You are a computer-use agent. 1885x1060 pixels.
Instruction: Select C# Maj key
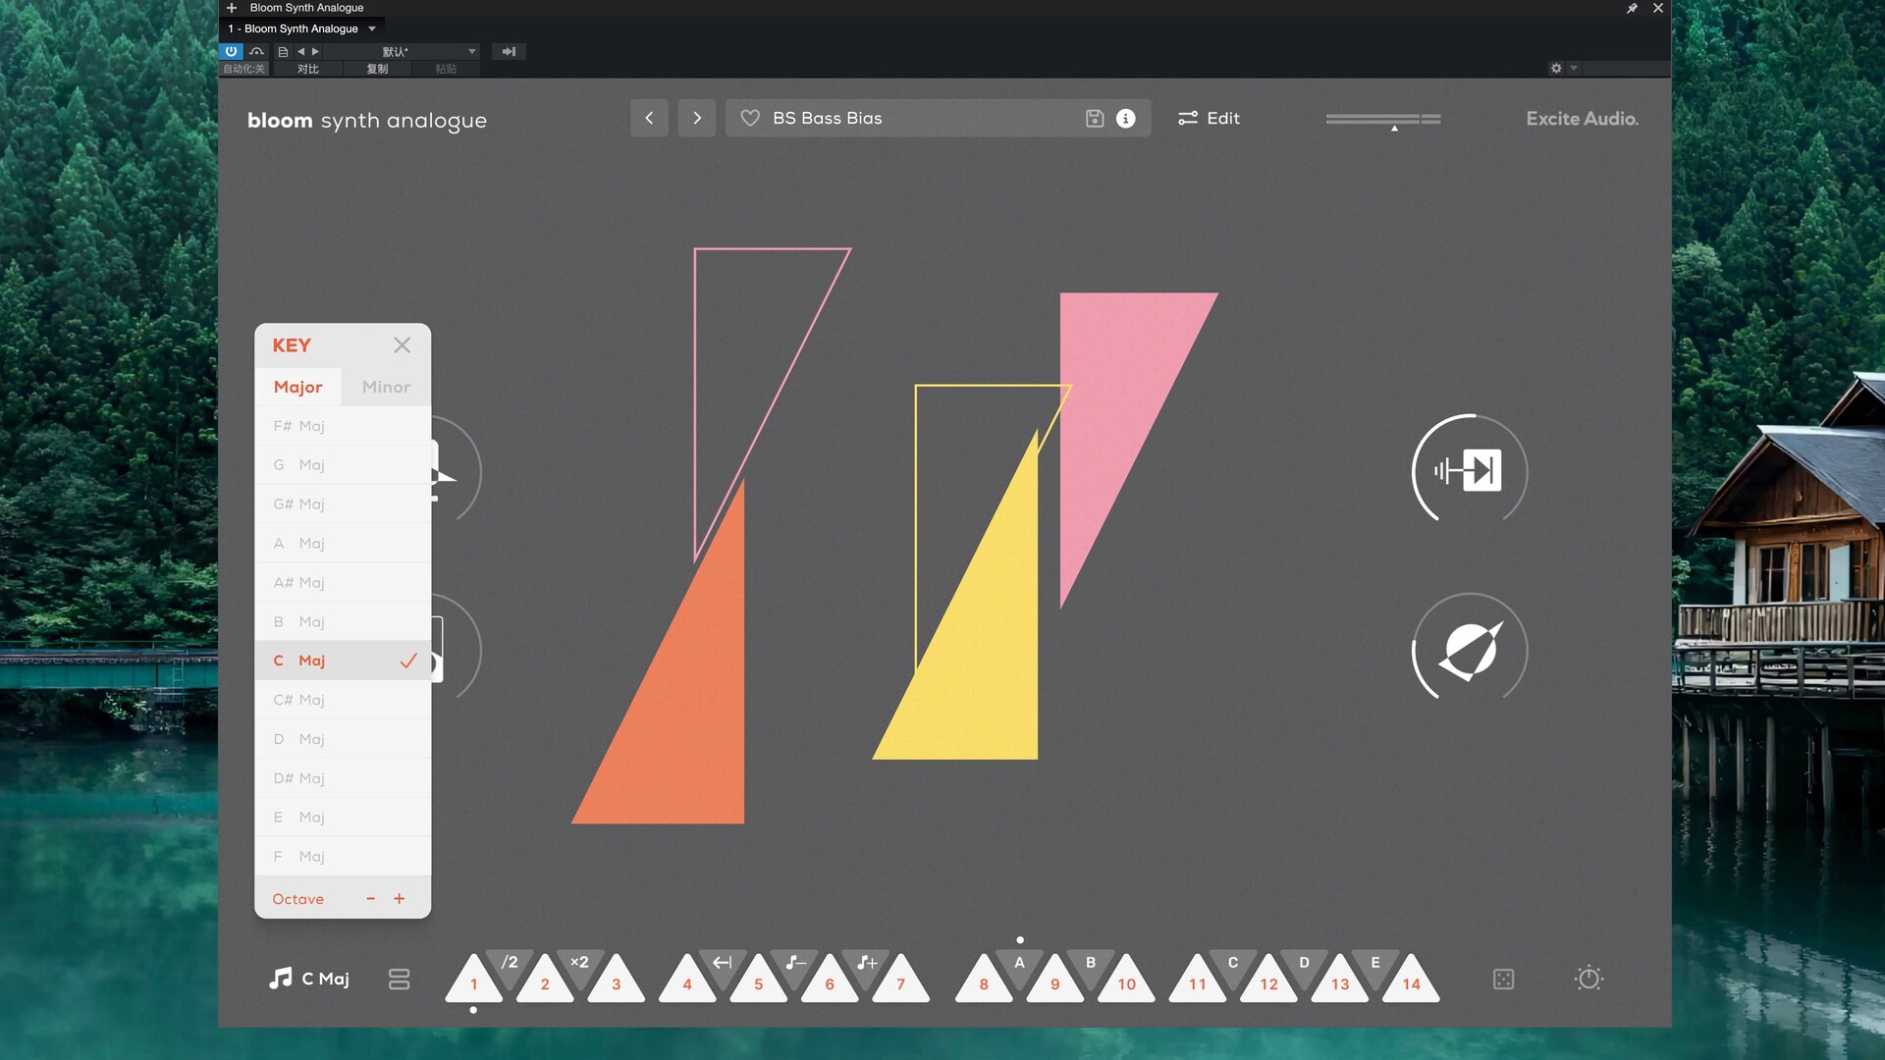(343, 700)
